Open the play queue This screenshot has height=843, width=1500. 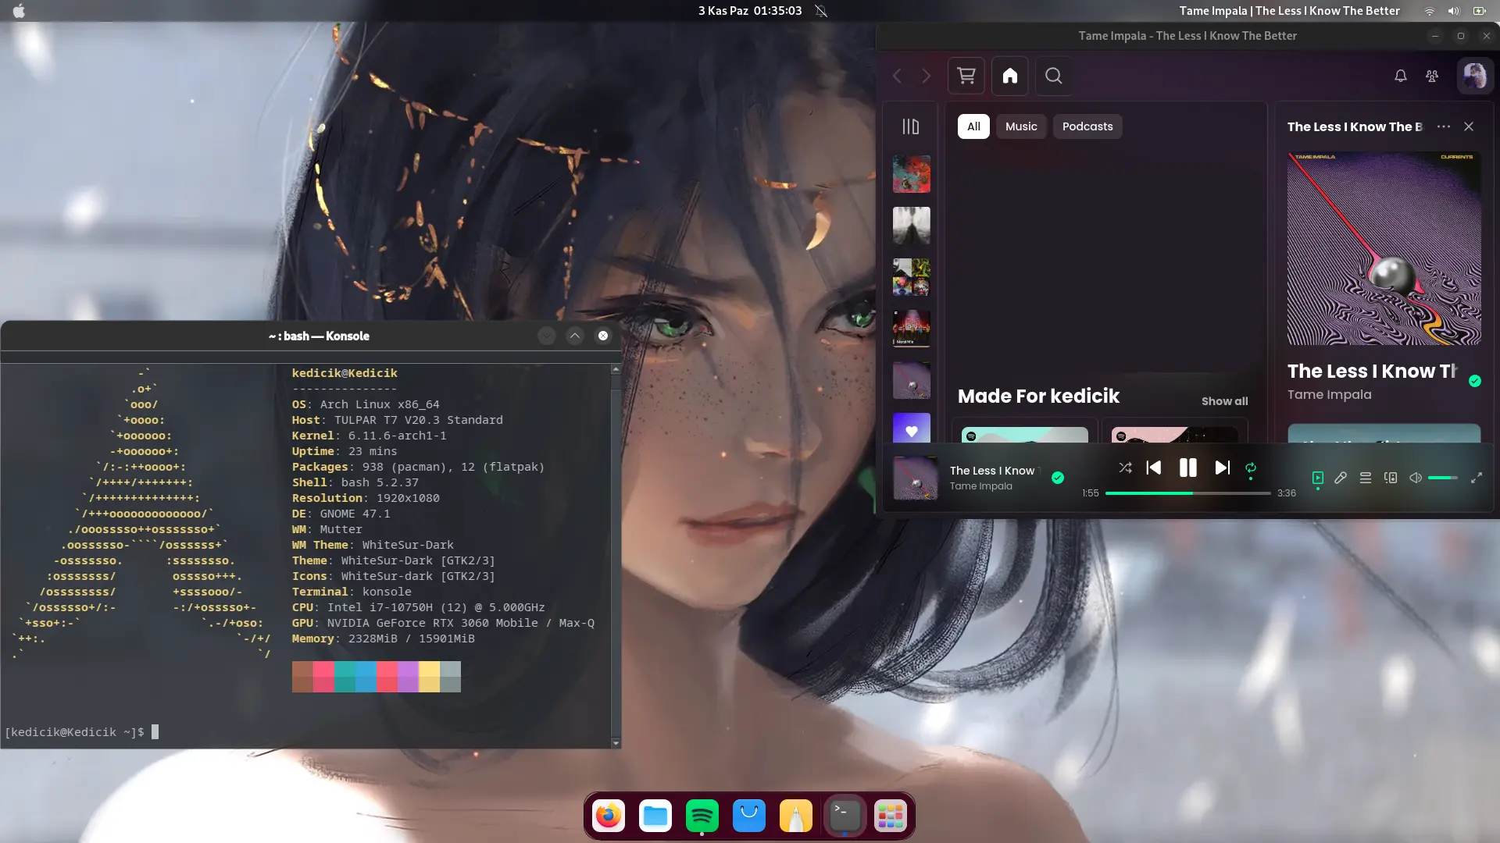pyautogui.click(x=1366, y=478)
